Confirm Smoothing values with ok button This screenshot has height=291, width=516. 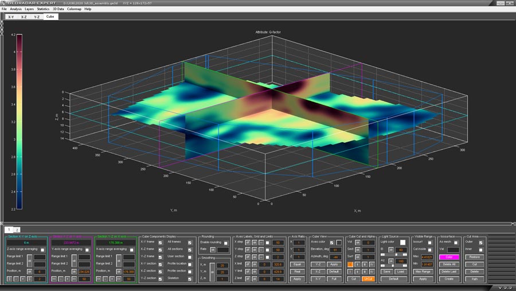coord(212,271)
